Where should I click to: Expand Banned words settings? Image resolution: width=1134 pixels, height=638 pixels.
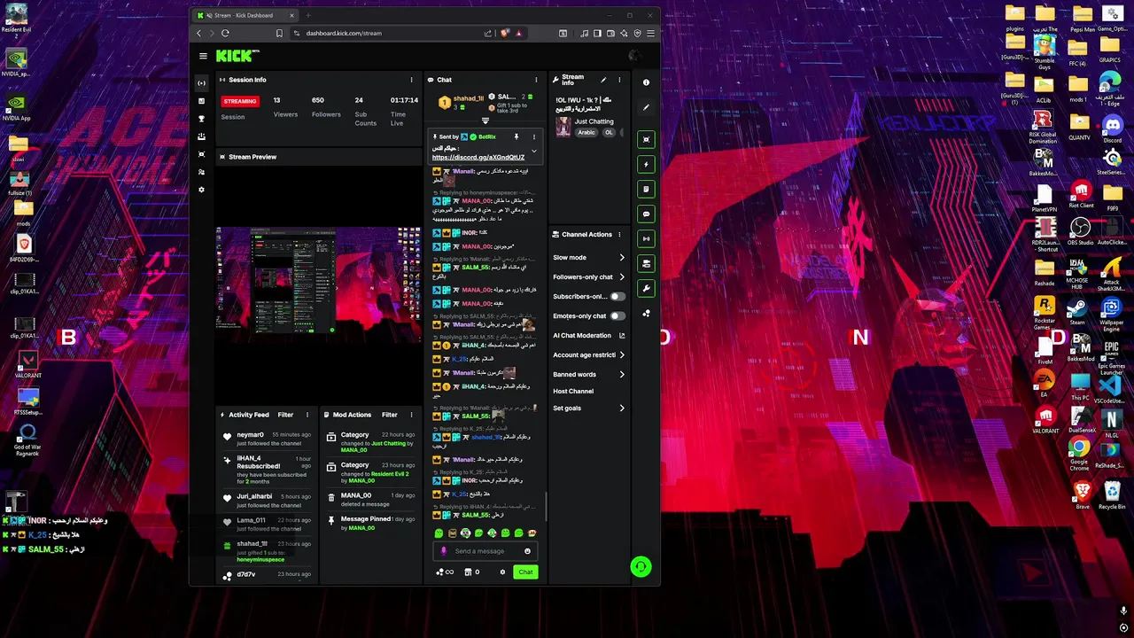622,375
